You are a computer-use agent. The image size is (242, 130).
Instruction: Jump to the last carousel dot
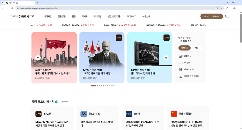[x=114, y=86]
